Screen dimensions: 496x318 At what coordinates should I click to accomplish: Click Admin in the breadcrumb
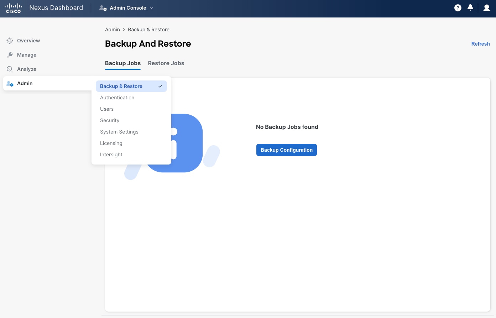click(113, 30)
